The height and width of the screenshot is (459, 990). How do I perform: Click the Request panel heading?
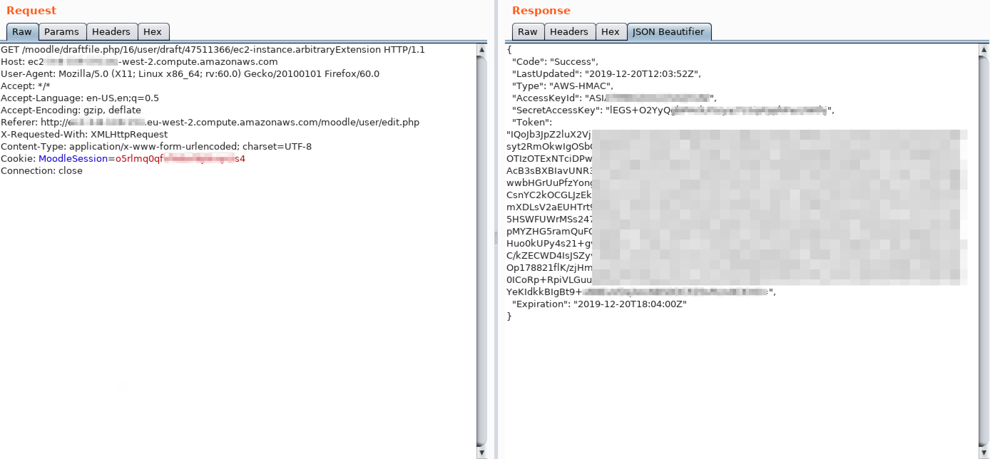31,10
